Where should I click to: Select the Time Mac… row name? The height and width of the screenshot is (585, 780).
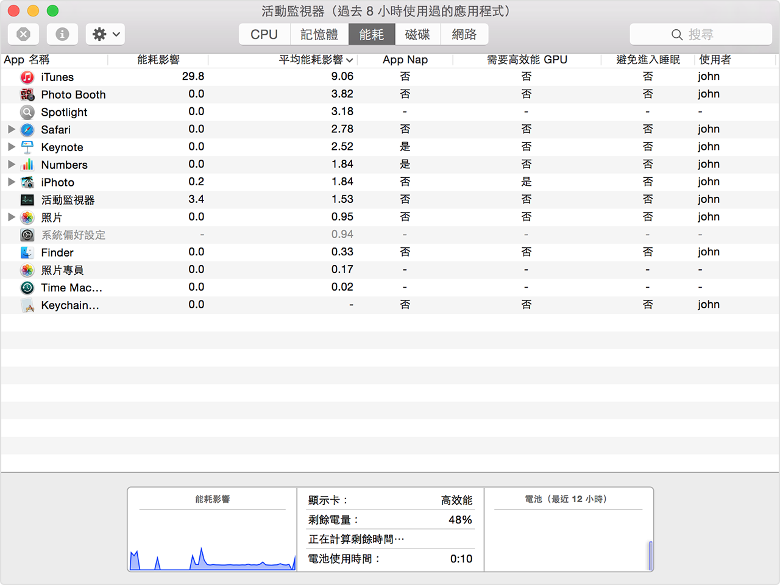[x=71, y=288]
